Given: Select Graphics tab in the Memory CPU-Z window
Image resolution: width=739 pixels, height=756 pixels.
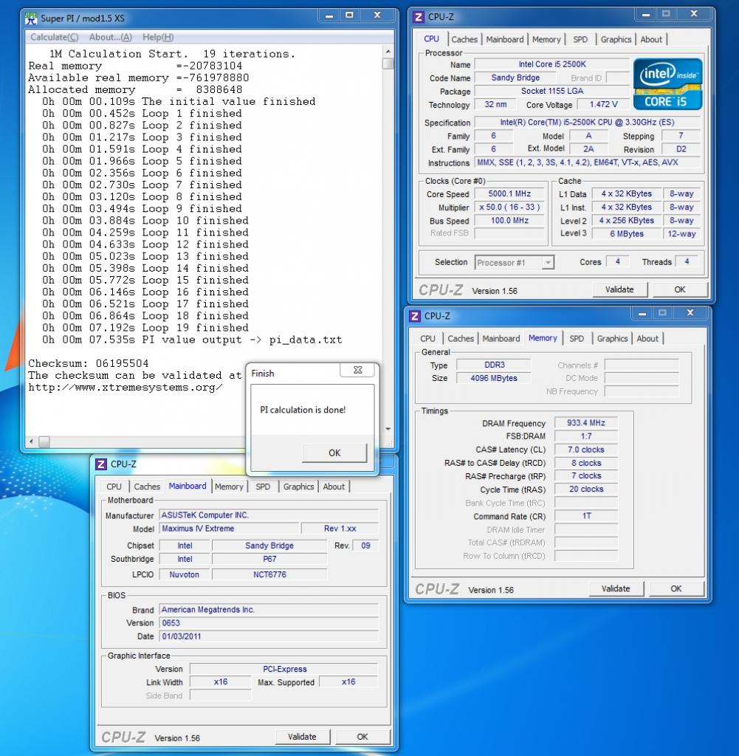Looking at the screenshot, I should point(612,338).
